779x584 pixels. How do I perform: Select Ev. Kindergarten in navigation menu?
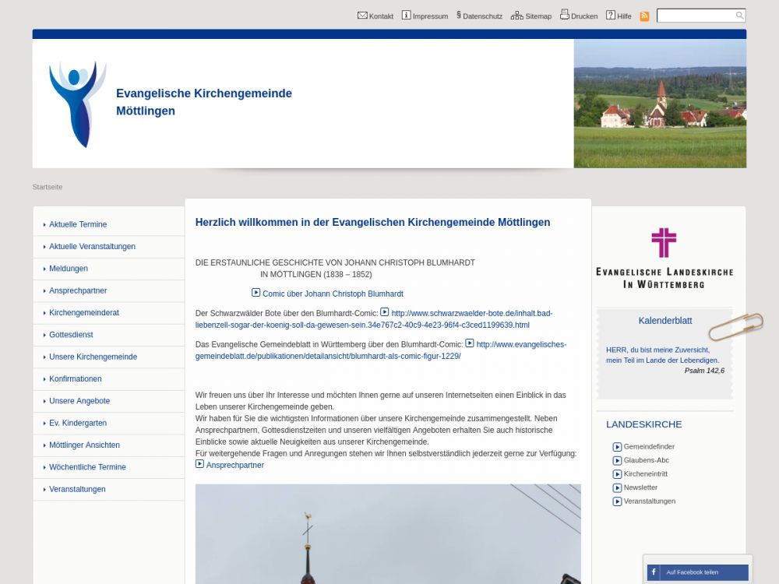(x=78, y=423)
